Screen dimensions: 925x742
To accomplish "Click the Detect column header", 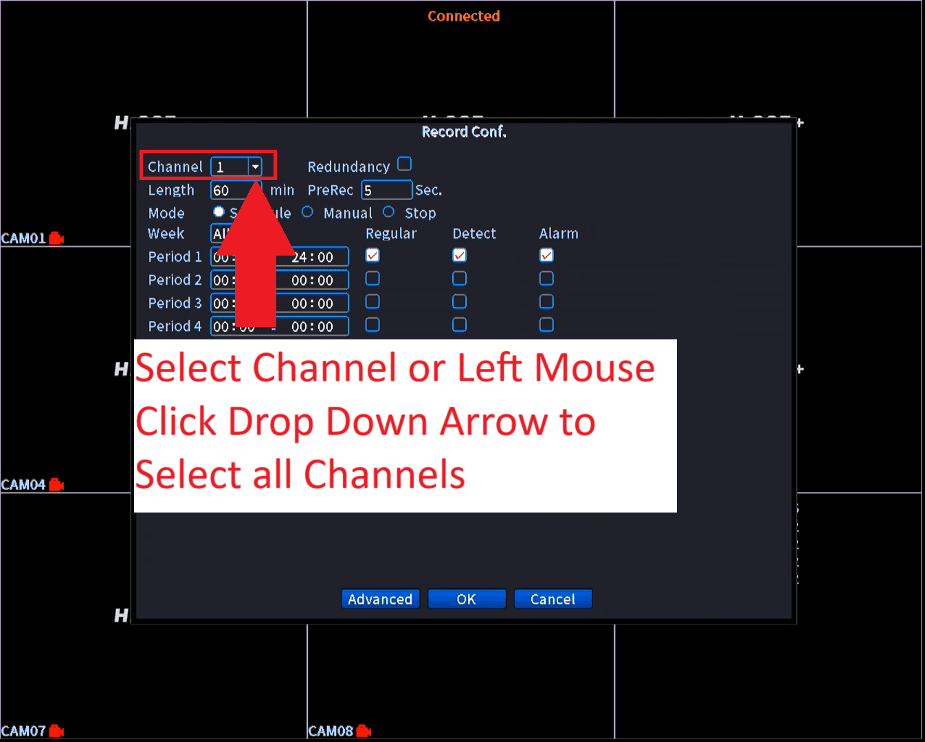I will tap(474, 234).
